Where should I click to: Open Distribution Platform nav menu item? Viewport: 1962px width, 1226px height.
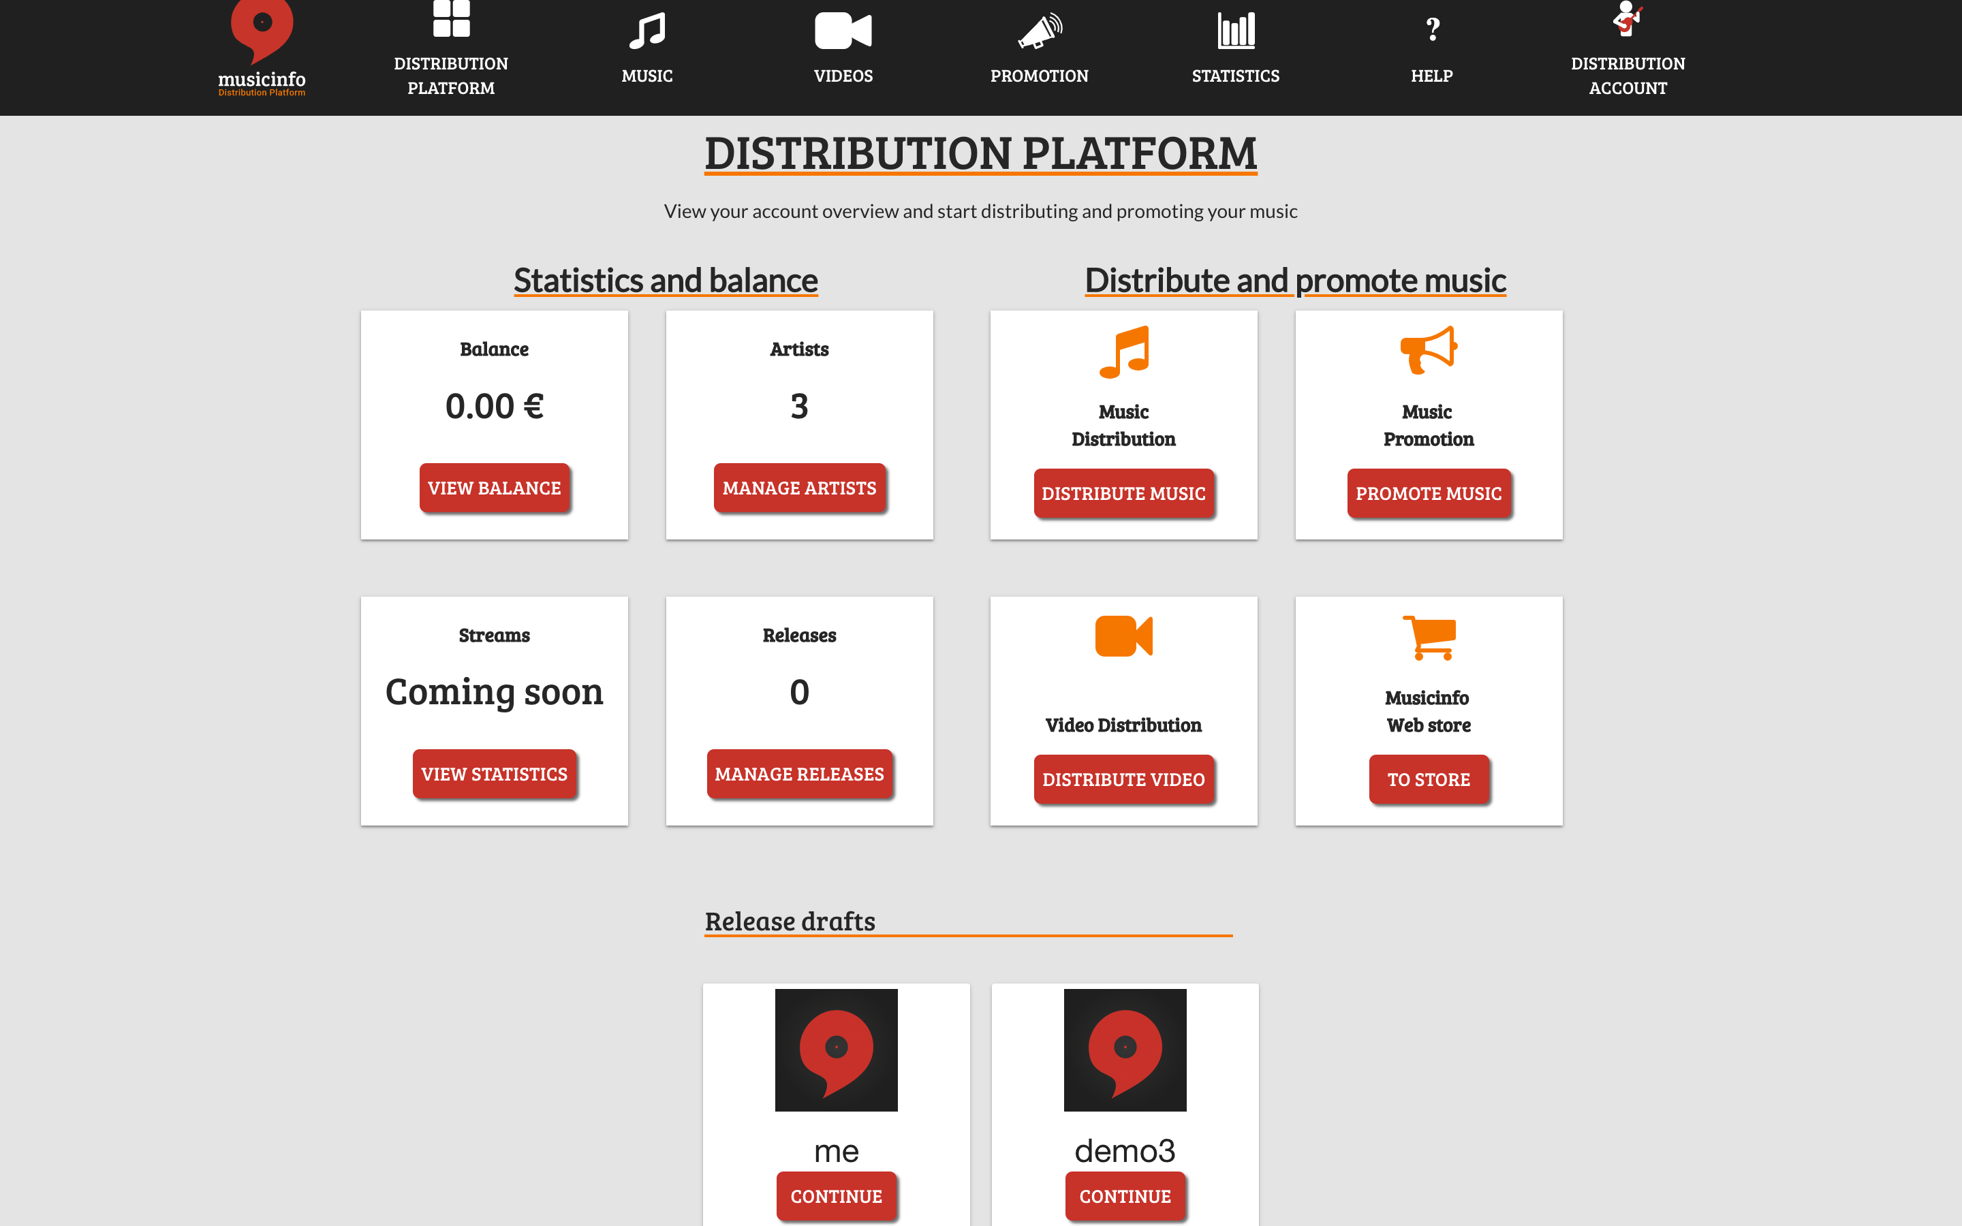(449, 54)
